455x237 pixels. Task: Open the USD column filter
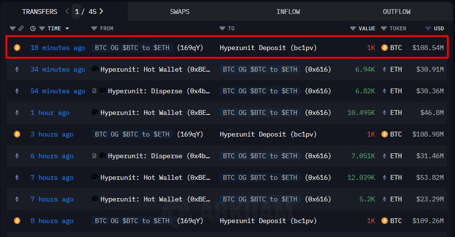click(428, 28)
